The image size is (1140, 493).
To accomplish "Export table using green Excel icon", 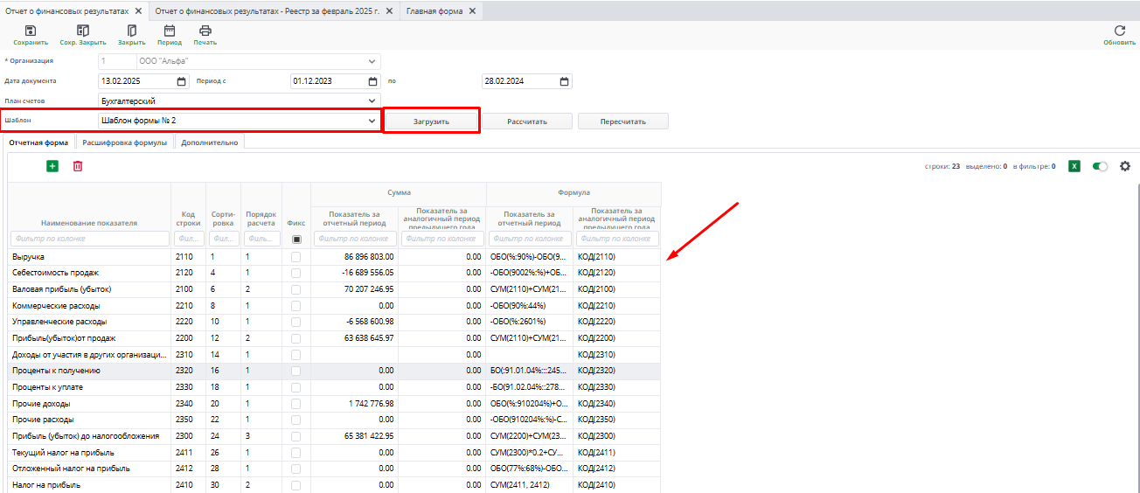I will click(x=1074, y=166).
